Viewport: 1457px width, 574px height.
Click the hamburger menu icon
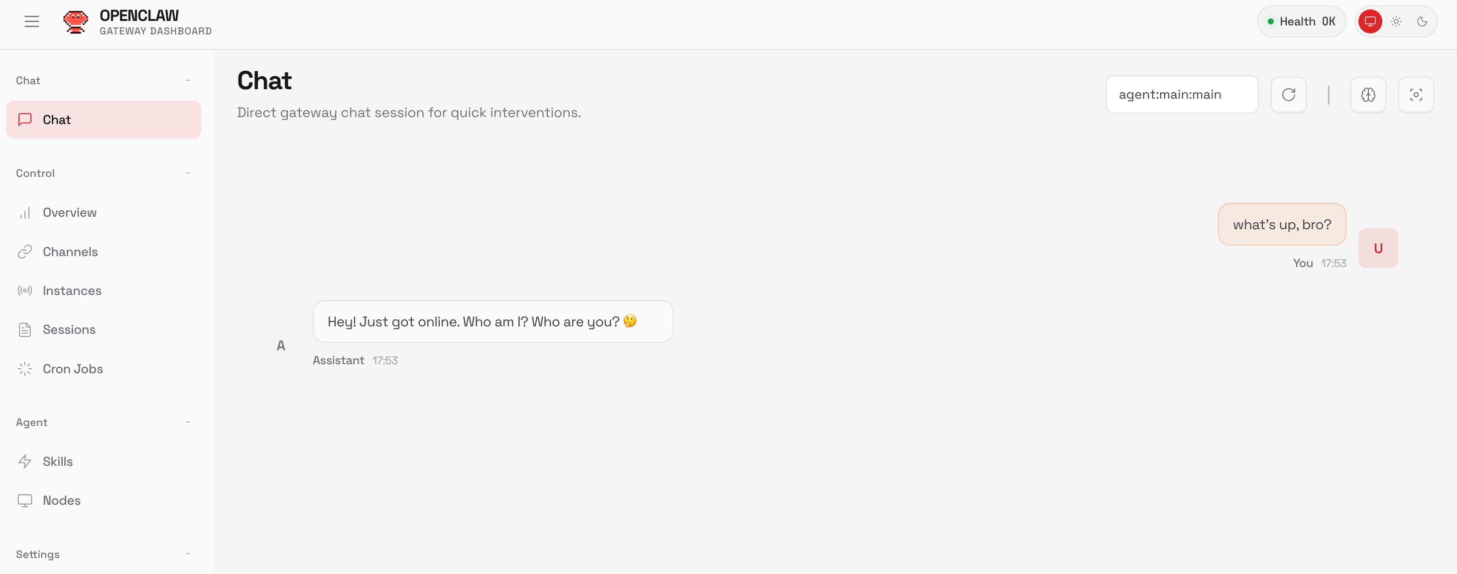tap(32, 21)
